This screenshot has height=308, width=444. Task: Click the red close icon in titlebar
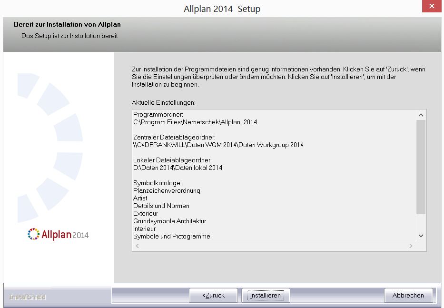(x=431, y=6)
